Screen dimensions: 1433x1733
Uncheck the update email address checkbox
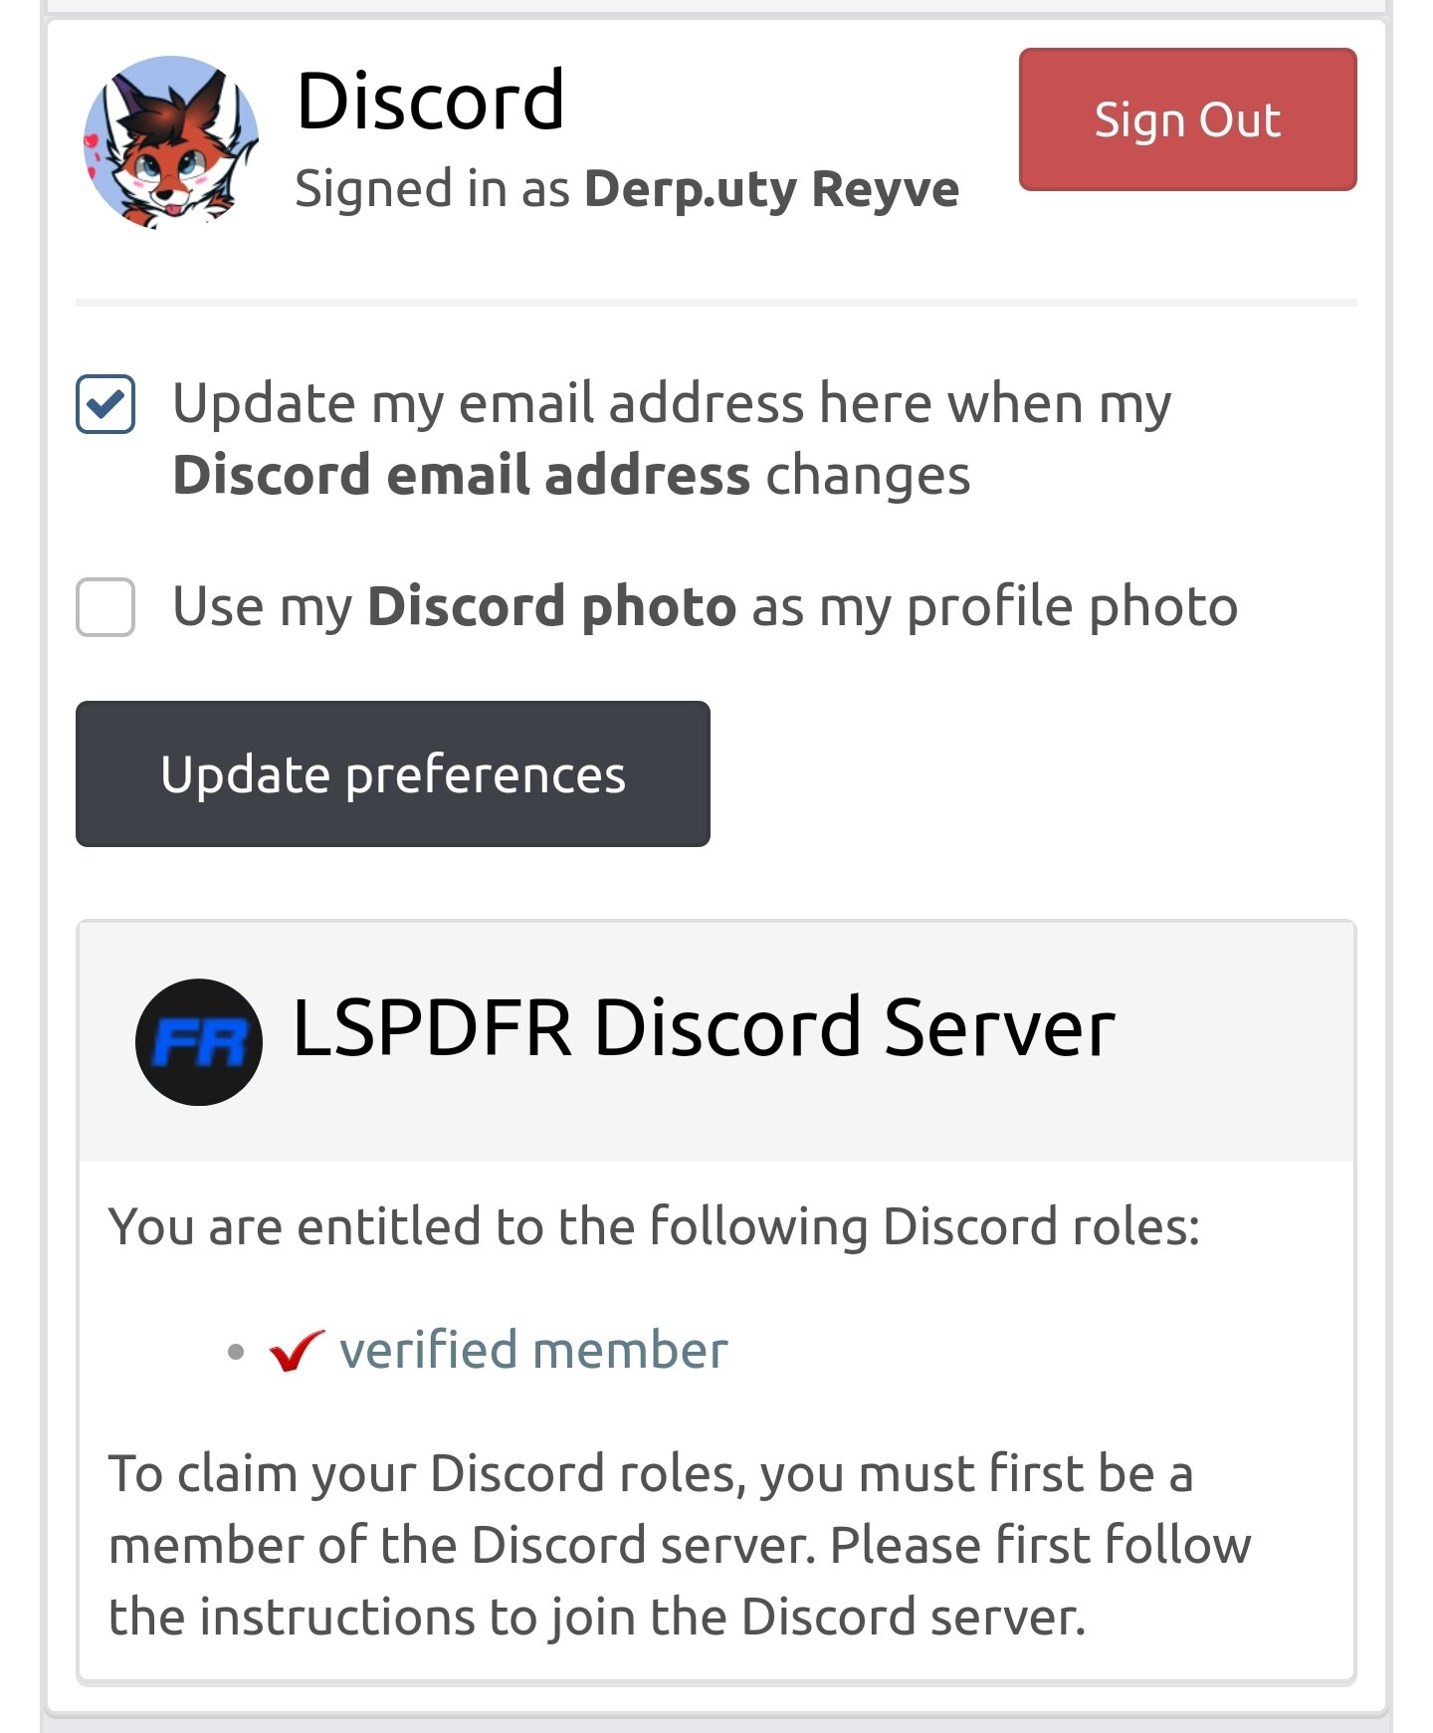pos(105,404)
